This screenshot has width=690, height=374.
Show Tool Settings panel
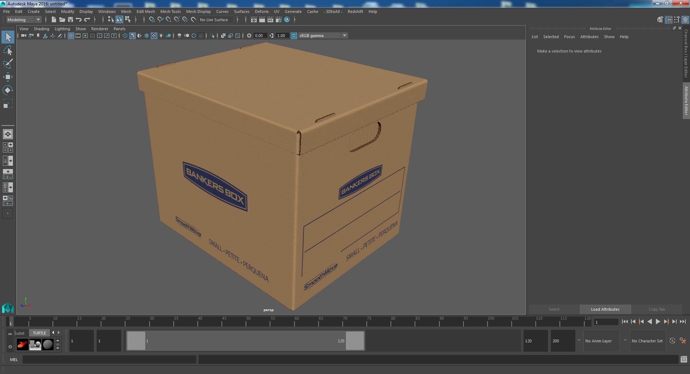677,20
